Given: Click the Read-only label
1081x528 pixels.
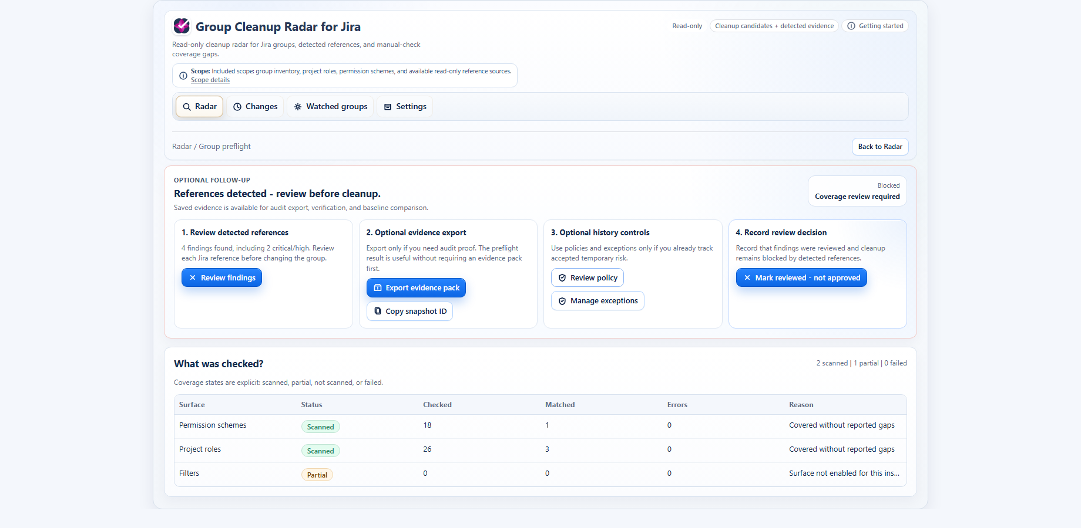Looking at the screenshot, I should pyautogui.click(x=687, y=26).
